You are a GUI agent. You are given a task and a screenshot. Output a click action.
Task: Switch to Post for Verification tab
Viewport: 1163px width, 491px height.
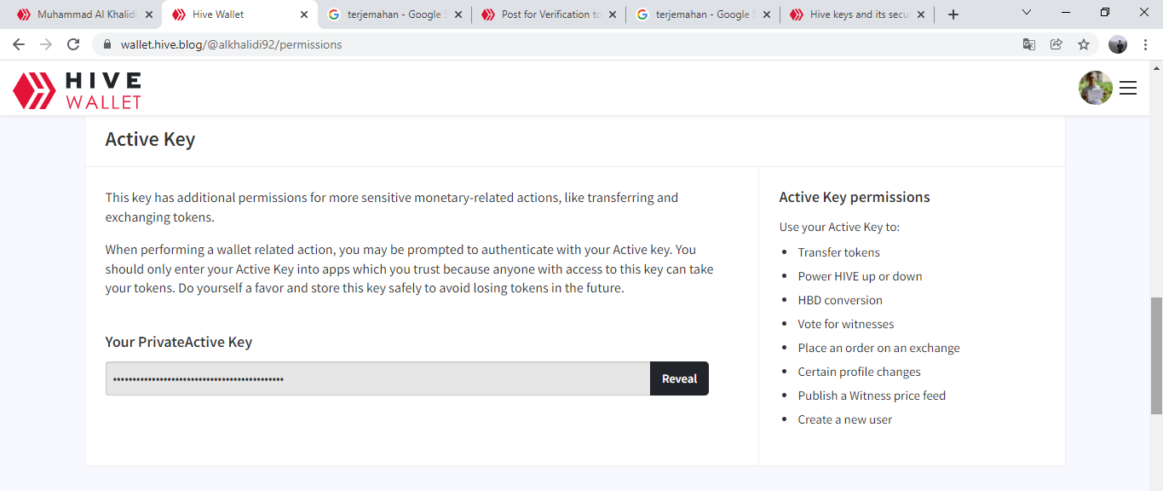click(549, 14)
